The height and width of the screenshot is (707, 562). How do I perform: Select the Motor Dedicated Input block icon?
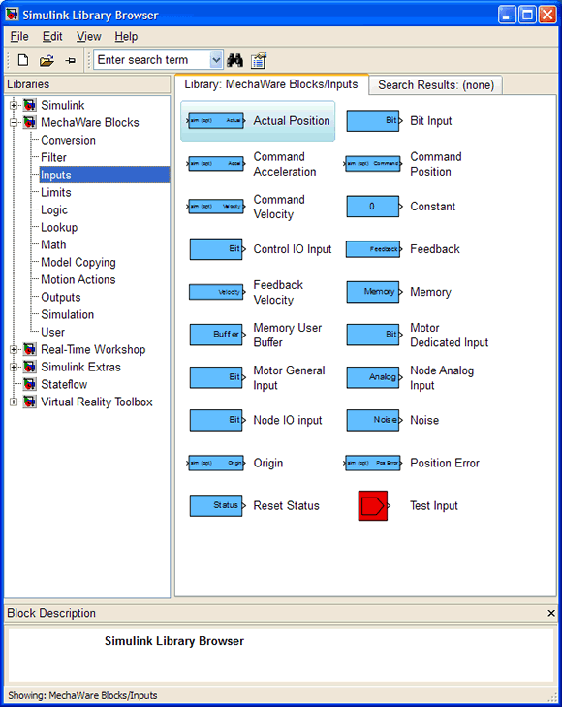(x=374, y=335)
